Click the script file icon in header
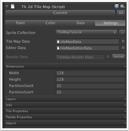This screenshot has width=129, height=131. coord(13,6)
